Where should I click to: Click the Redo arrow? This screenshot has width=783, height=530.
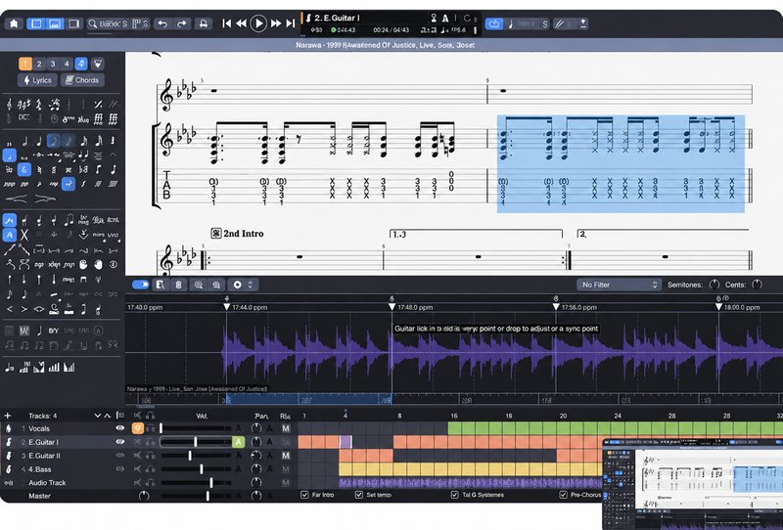click(x=182, y=23)
